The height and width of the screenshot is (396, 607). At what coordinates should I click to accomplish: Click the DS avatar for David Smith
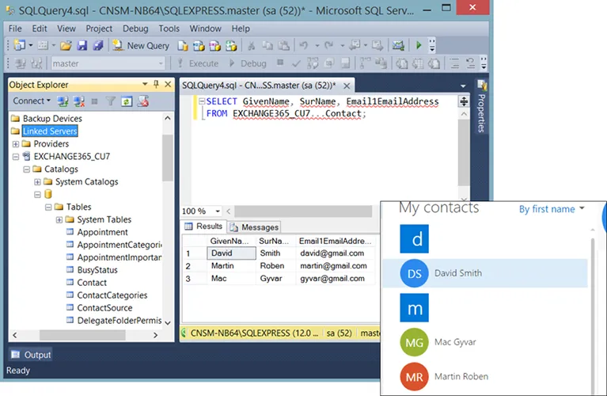pyautogui.click(x=414, y=273)
